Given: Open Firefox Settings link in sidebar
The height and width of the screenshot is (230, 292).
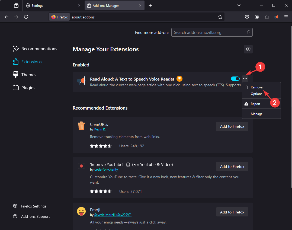Looking at the screenshot, I should (x=30, y=206).
